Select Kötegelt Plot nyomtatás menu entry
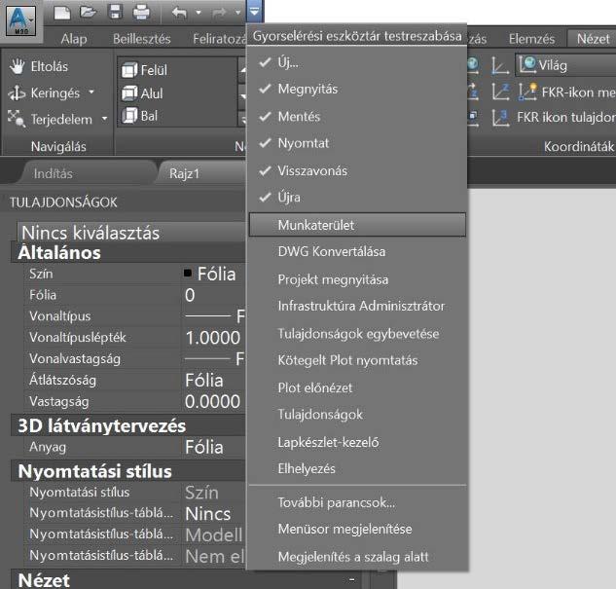This screenshot has width=616, height=589. 357,360
